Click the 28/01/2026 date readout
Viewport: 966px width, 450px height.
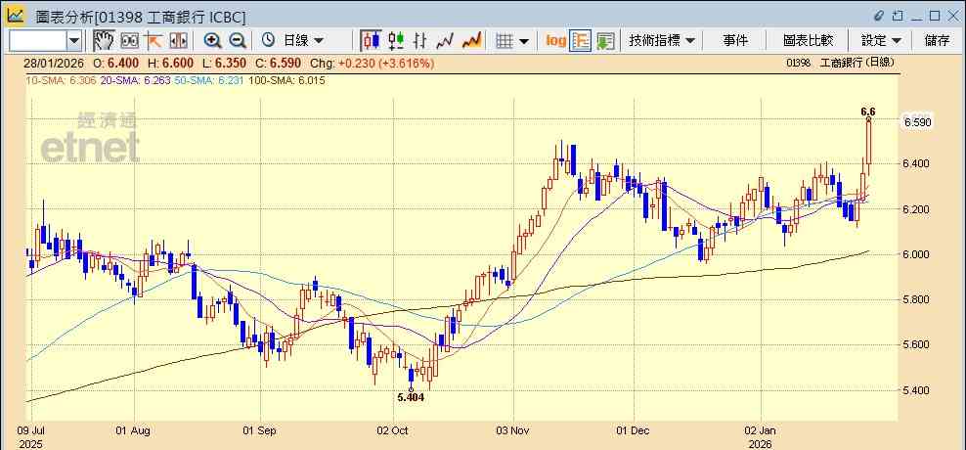(53, 63)
